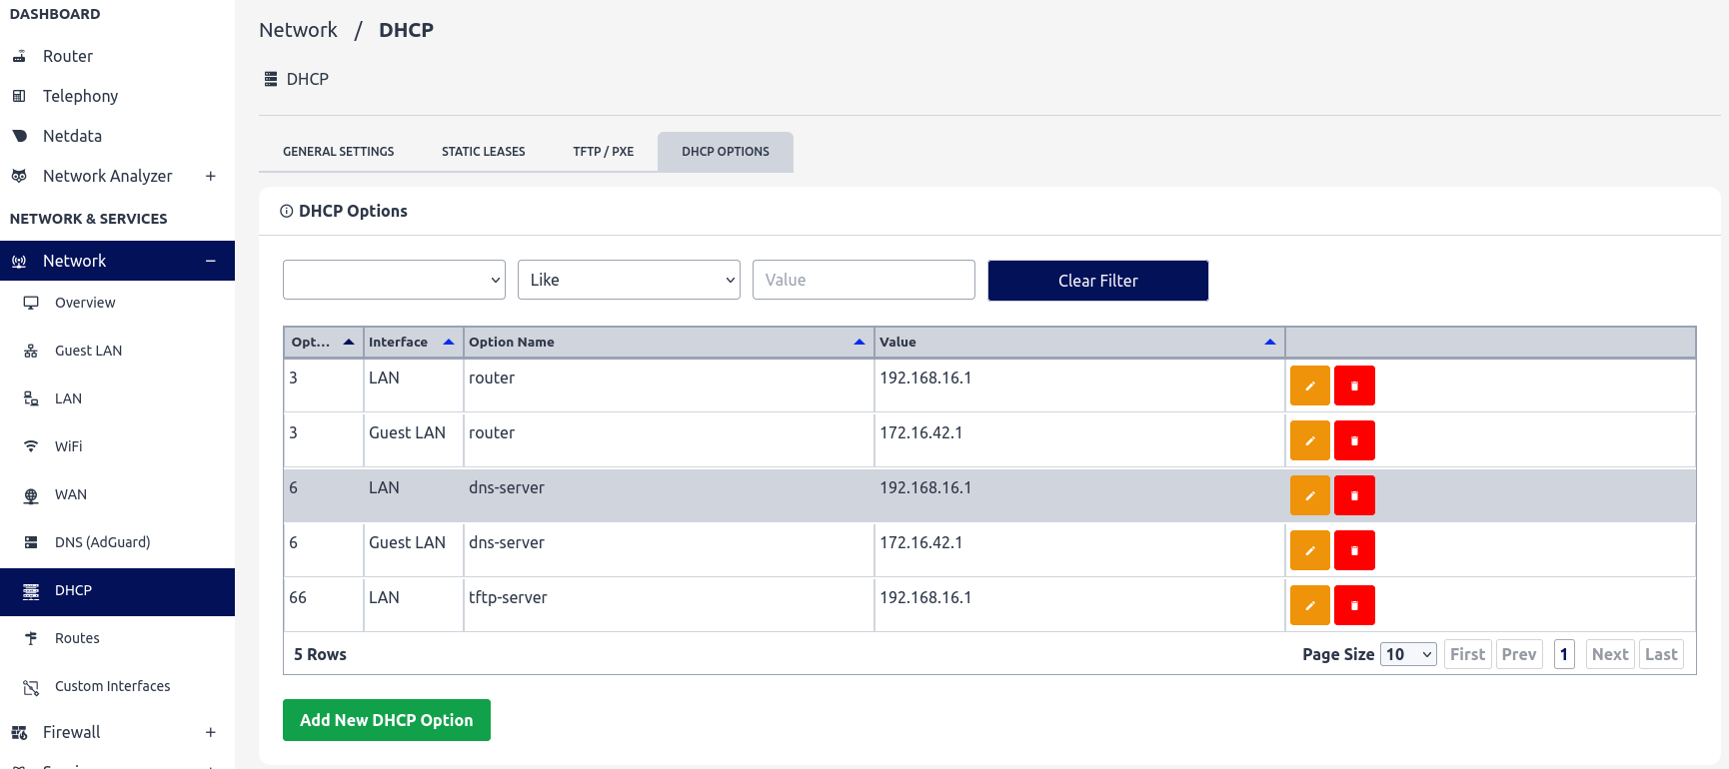Edit the Guest LAN router option
Viewport: 1729px width, 769px height.
click(1309, 440)
